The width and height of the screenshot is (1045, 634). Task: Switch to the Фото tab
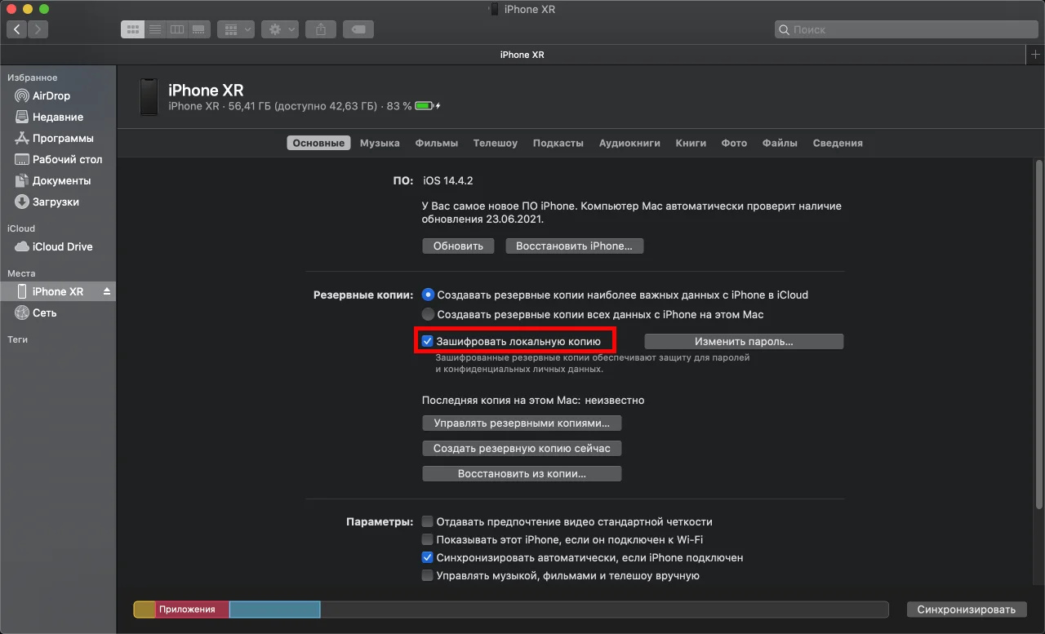pyautogui.click(x=734, y=143)
